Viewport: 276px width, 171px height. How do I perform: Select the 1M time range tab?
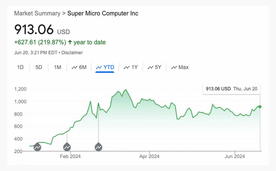[x=57, y=67]
